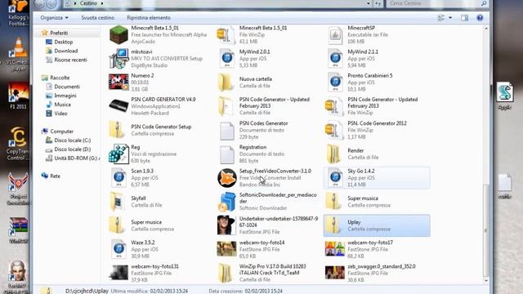Select the Render folder icon

[x=333, y=154]
